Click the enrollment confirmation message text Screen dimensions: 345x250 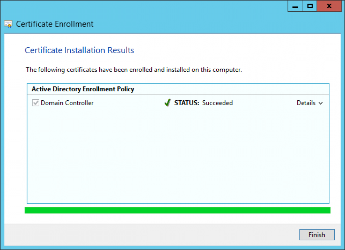click(134, 70)
